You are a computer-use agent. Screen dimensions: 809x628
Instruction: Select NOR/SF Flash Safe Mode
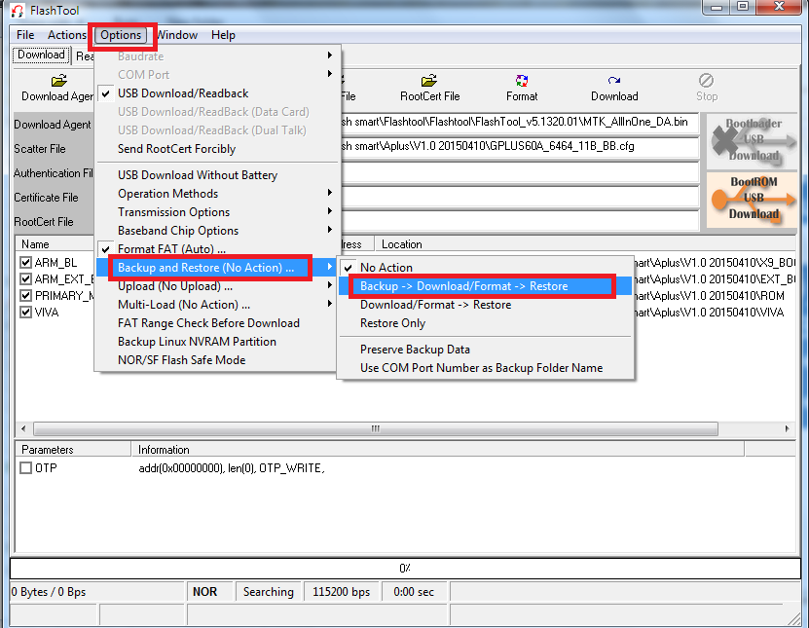tap(217, 360)
